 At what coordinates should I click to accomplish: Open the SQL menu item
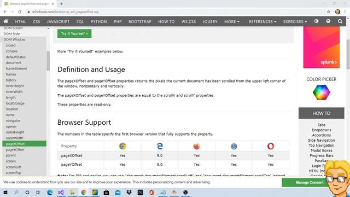coord(80,21)
